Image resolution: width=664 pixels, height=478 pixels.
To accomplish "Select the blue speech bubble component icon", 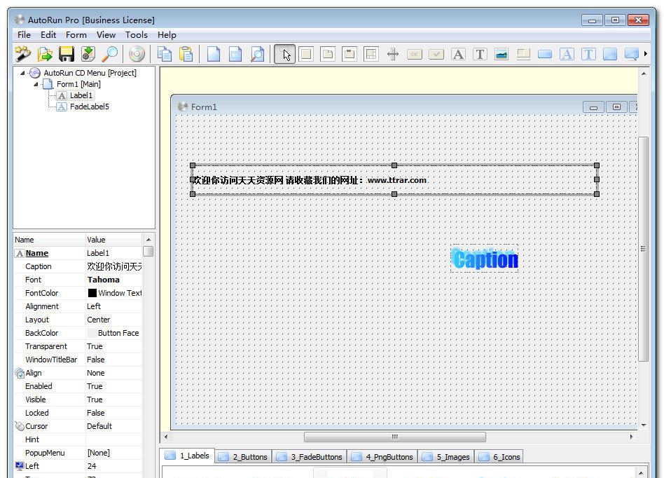I will 631,54.
